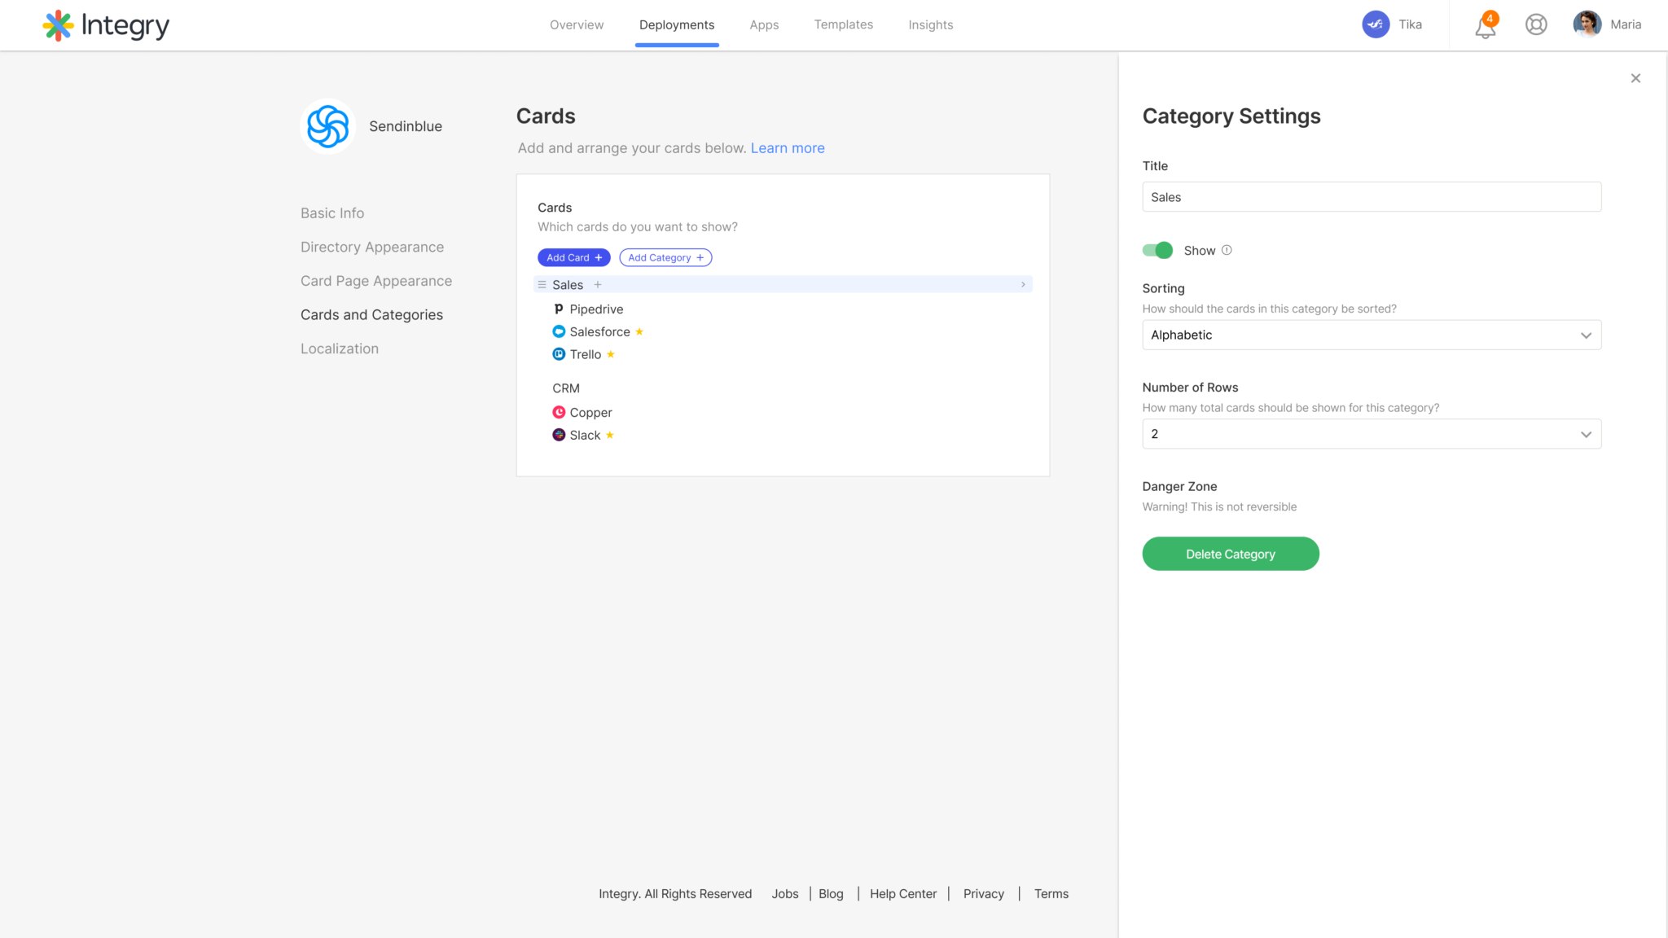Click the Salesforce card icon
1668x938 pixels.
pyautogui.click(x=559, y=331)
